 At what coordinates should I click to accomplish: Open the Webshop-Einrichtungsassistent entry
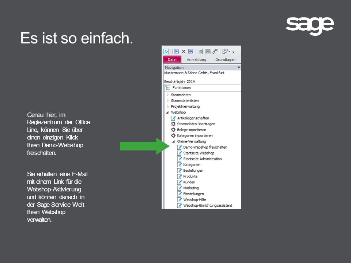click(x=208, y=205)
